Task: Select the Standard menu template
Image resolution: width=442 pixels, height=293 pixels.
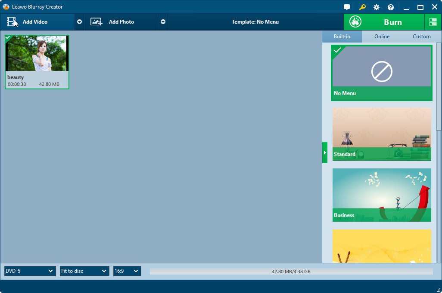Action: click(x=382, y=134)
